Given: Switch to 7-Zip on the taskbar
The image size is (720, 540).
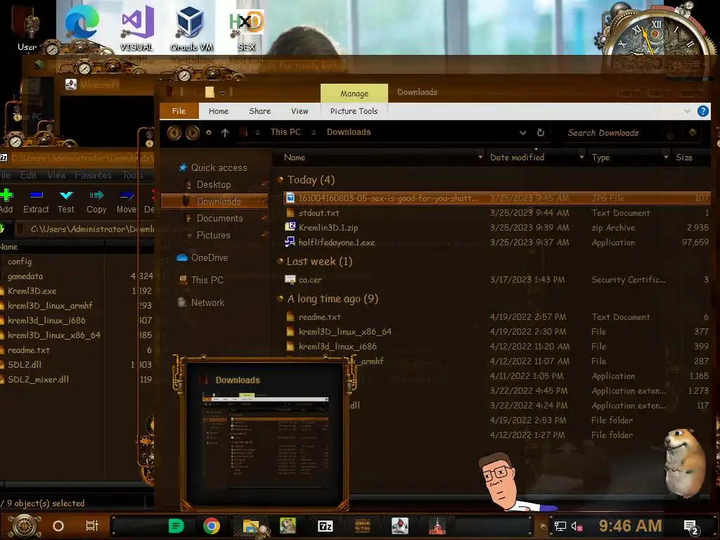Looking at the screenshot, I should pos(325,526).
